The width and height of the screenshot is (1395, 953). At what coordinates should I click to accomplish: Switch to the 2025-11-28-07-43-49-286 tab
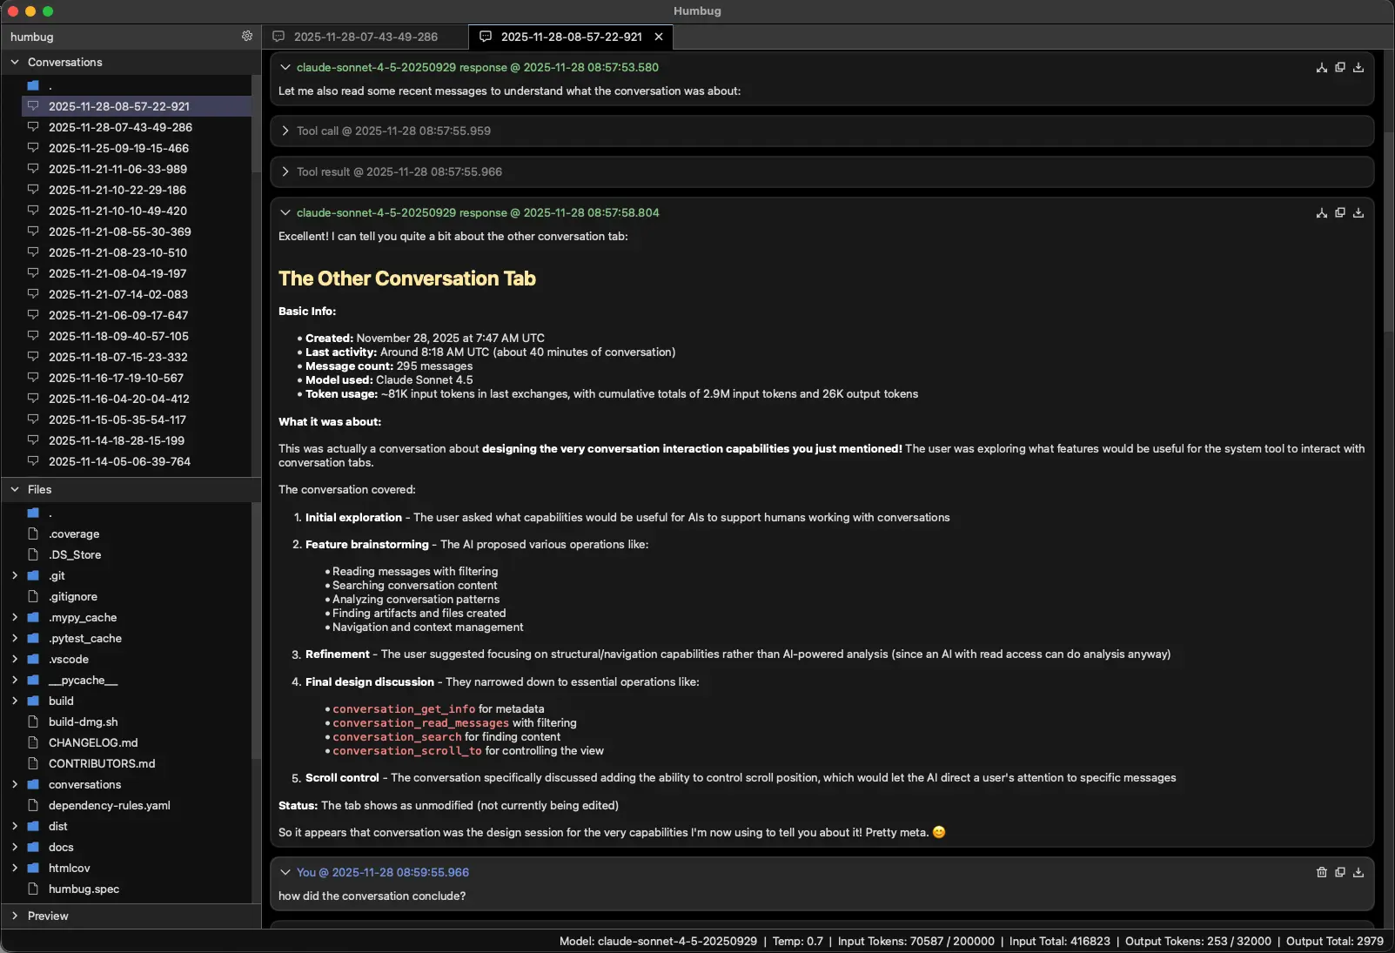pos(366,37)
